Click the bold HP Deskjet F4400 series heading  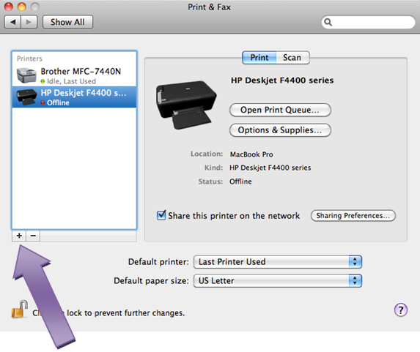282,80
